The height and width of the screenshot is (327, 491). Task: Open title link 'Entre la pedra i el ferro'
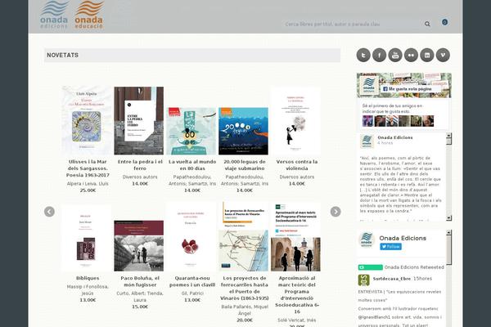coord(140,165)
